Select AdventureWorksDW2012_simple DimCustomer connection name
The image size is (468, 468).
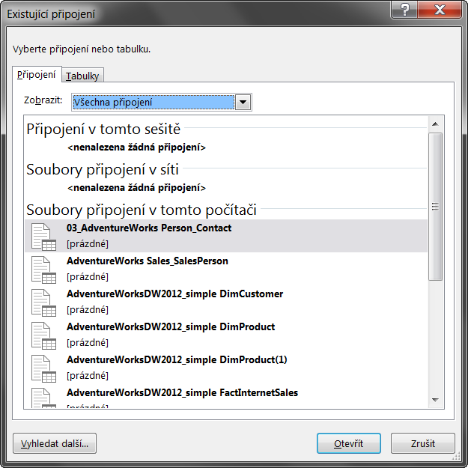click(x=175, y=294)
